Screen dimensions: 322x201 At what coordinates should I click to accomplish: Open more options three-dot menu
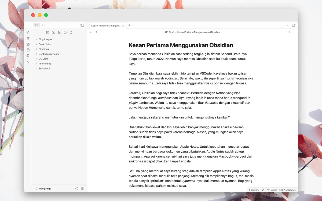[x=293, y=32]
